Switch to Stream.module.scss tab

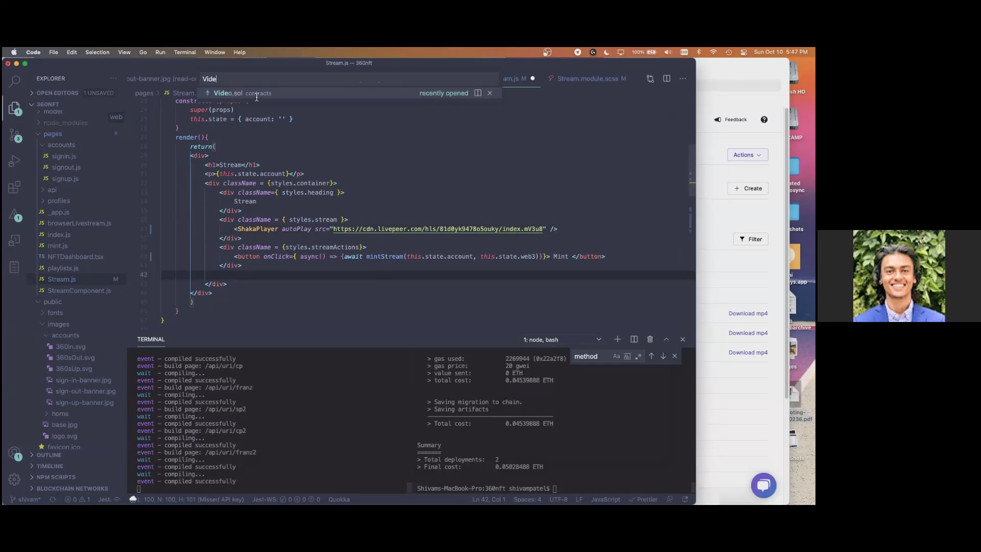point(588,79)
